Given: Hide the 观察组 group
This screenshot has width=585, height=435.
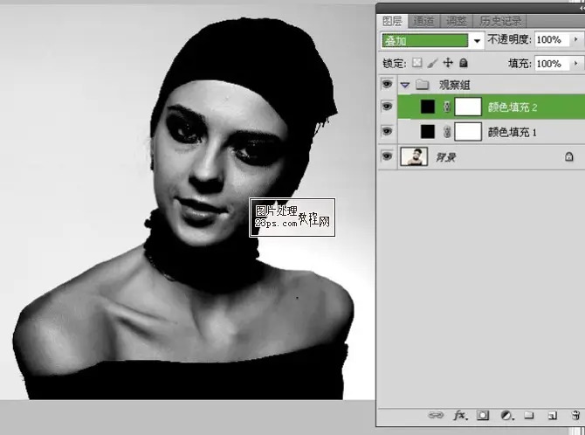Looking at the screenshot, I should (388, 85).
